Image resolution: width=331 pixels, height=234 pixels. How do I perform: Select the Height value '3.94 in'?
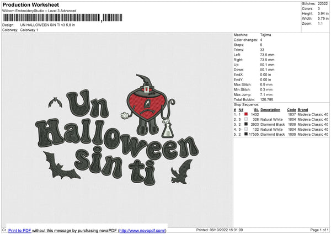click(x=323, y=13)
